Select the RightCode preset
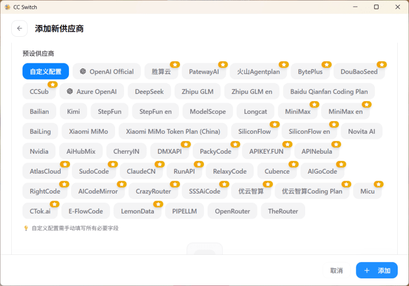 pos(45,191)
